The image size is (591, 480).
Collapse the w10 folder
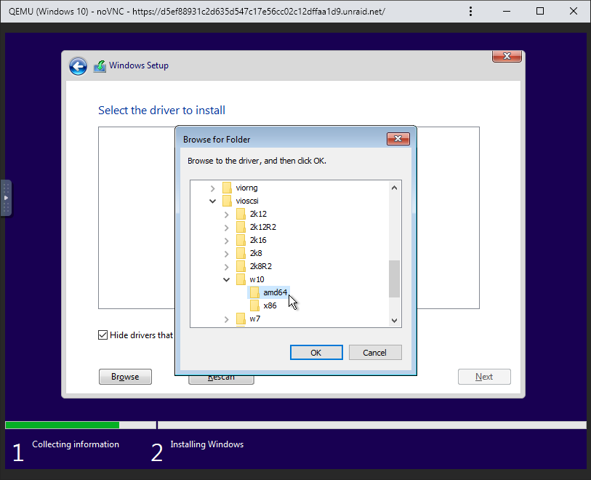[227, 279]
